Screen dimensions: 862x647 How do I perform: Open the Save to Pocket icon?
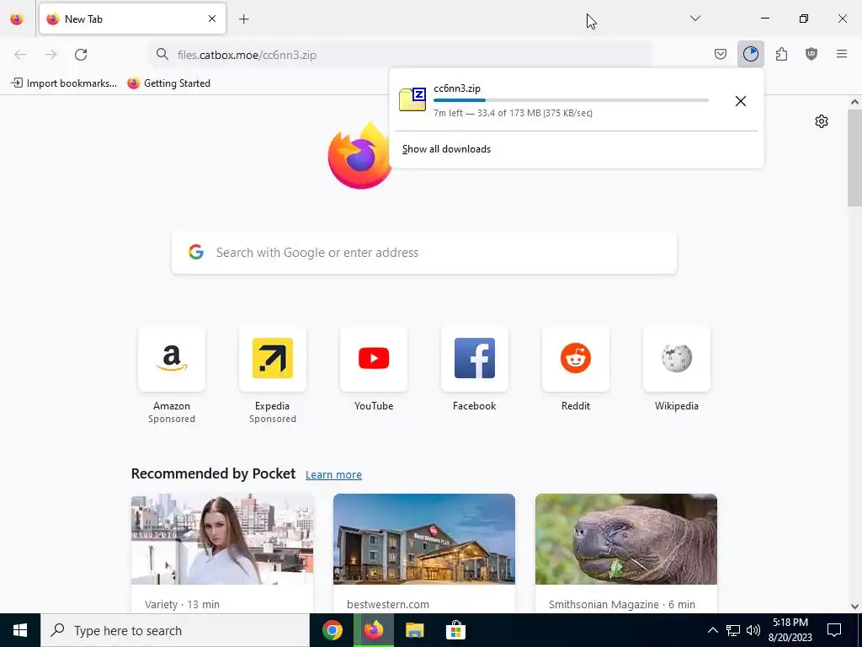coord(721,54)
